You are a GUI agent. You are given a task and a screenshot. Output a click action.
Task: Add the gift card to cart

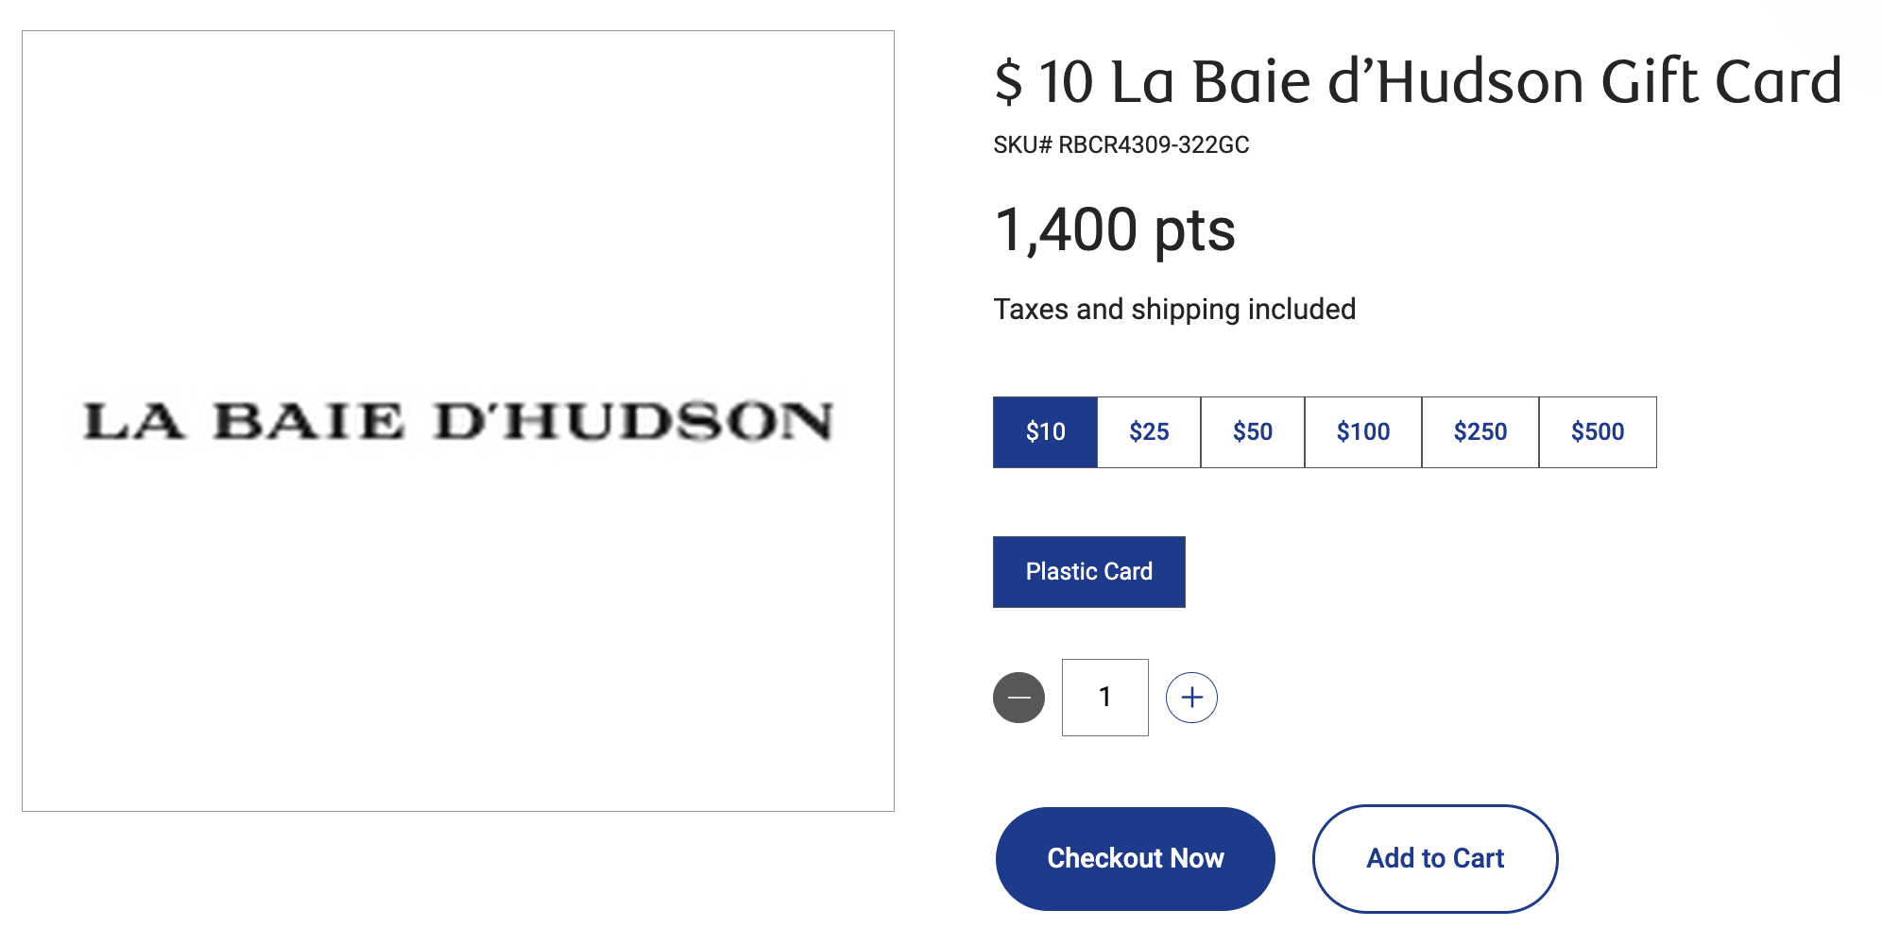1434,858
